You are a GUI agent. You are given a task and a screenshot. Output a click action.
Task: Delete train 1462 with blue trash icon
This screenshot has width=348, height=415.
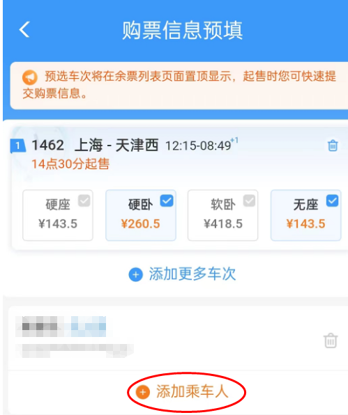pos(333,146)
